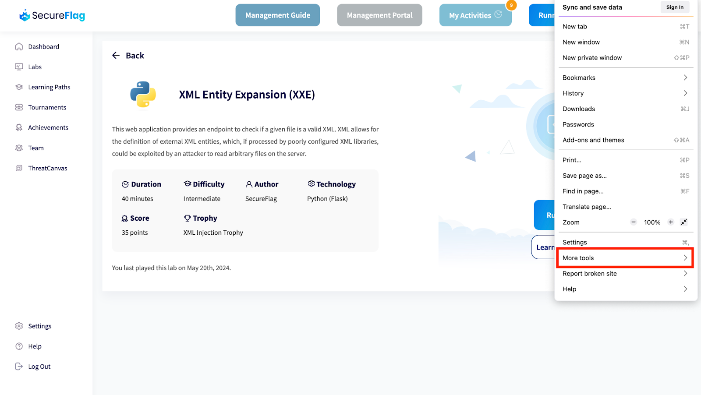Image resolution: width=701 pixels, height=395 pixels.
Task: Open browser Settings menu item
Action: point(625,242)
